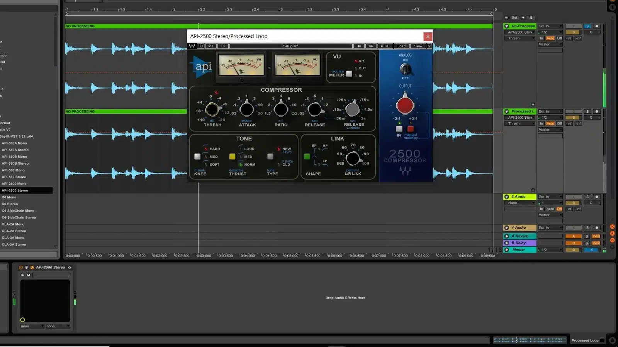Click the L/R LINK percent knob
The width and height of the screenshot is (618, 347).
point(353,158)
